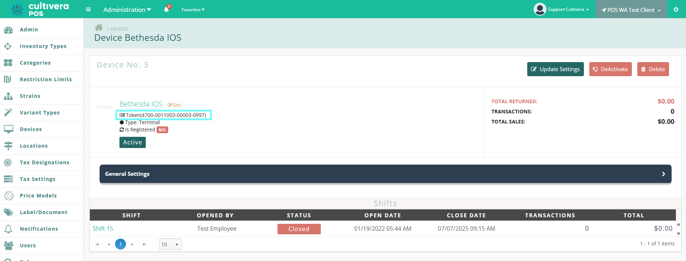Click the Inventory Types crosshair icon

(8, 46)
